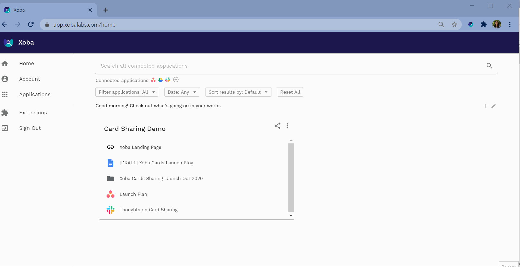Image resolution: width=520 pixels, height=267 pixels.
Task: Open the Launch Plan item
Action: click(x=133, y=194)
